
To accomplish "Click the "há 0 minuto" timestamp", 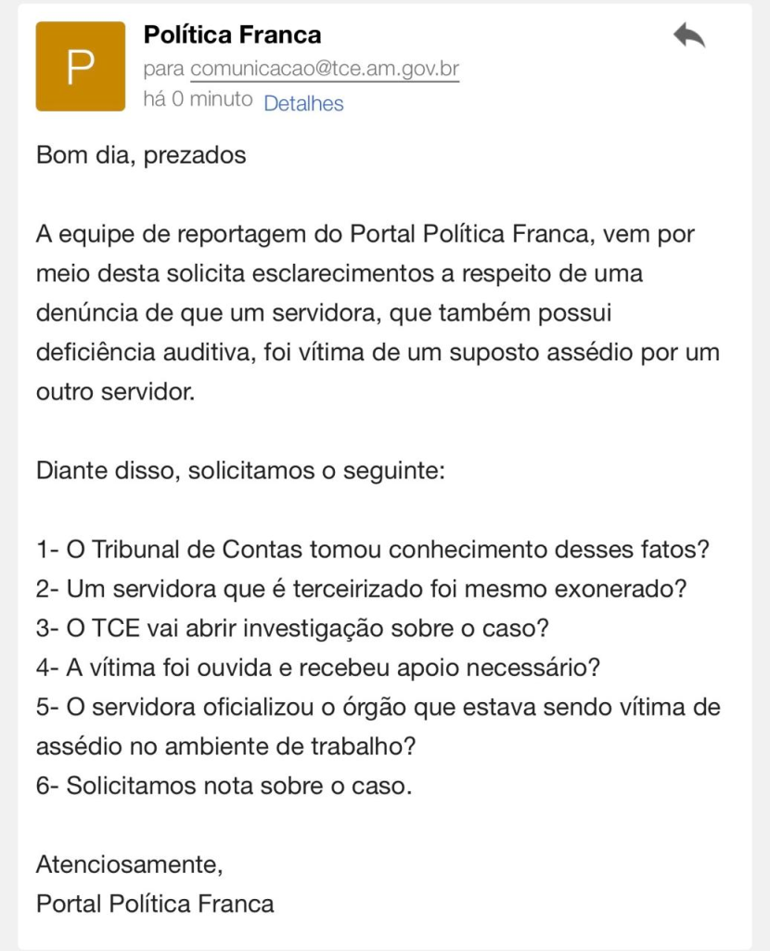I will 198,99.
